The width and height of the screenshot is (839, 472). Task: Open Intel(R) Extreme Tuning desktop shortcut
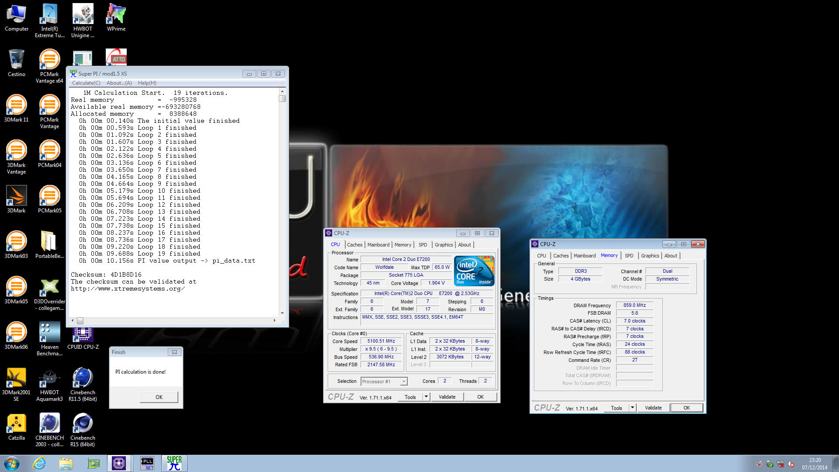(x=49, y=21)
